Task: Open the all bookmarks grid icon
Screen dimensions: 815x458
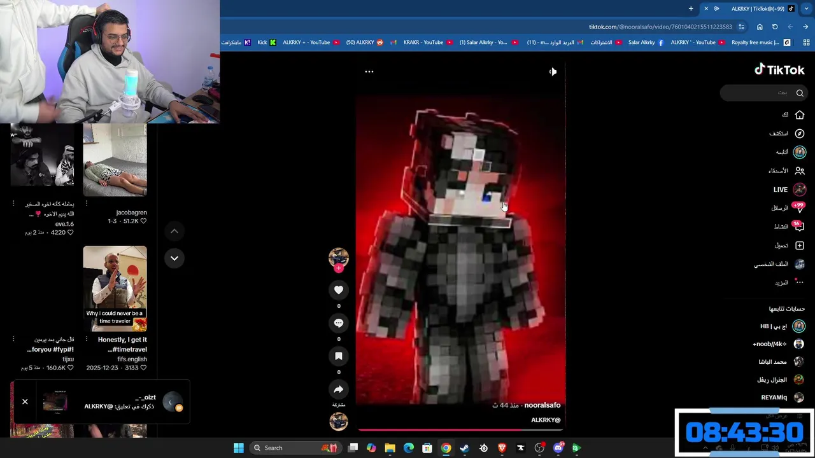Action: point(806,43)
